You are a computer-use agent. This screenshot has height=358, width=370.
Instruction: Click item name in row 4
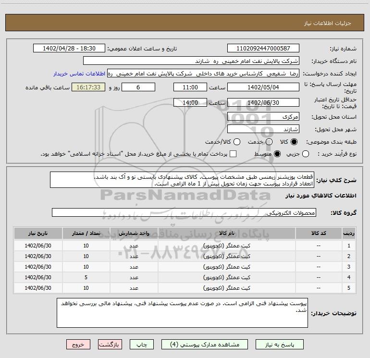[x=226, y=278]
